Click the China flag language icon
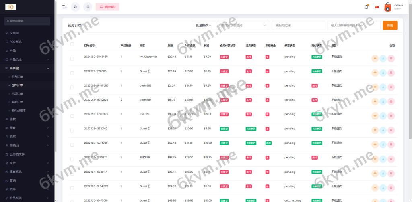 tap(377, 7)
